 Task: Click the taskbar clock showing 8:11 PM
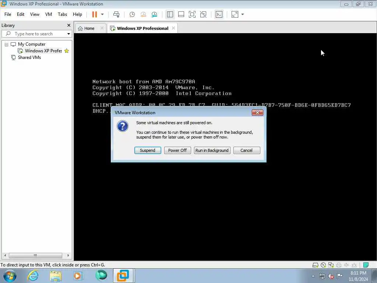coord(358,276)
